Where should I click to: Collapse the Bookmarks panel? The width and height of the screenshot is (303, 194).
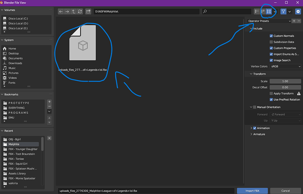[2, 94]
